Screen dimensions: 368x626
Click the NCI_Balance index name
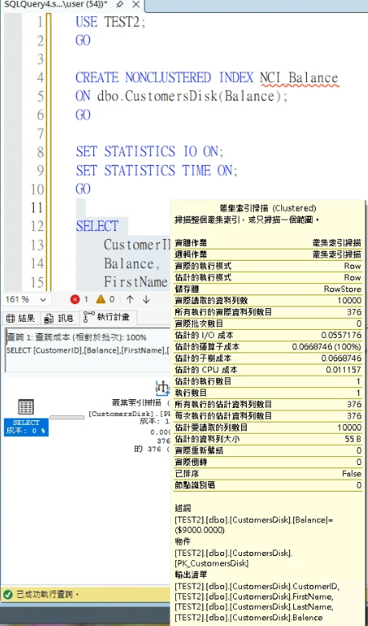[299, 77]
